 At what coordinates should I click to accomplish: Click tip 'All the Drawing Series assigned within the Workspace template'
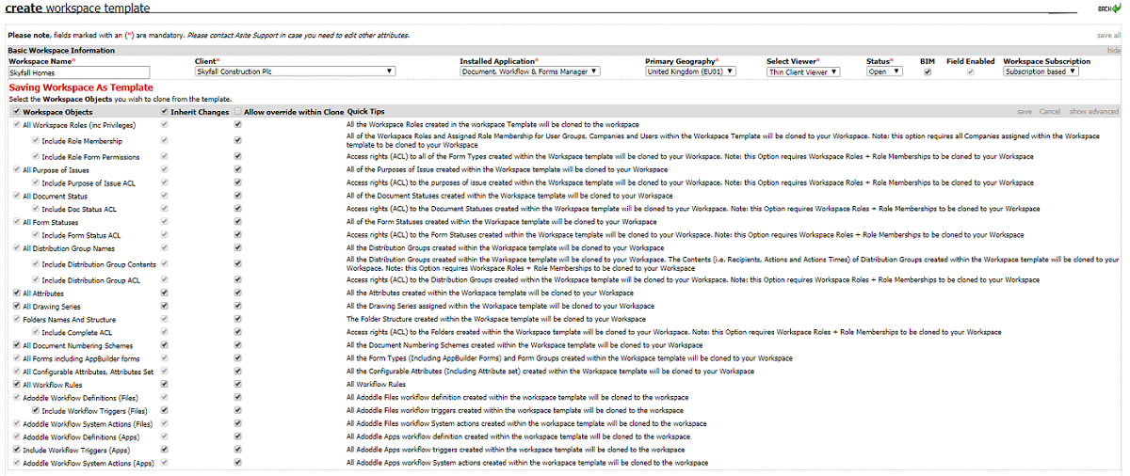(x=500, y=307)
